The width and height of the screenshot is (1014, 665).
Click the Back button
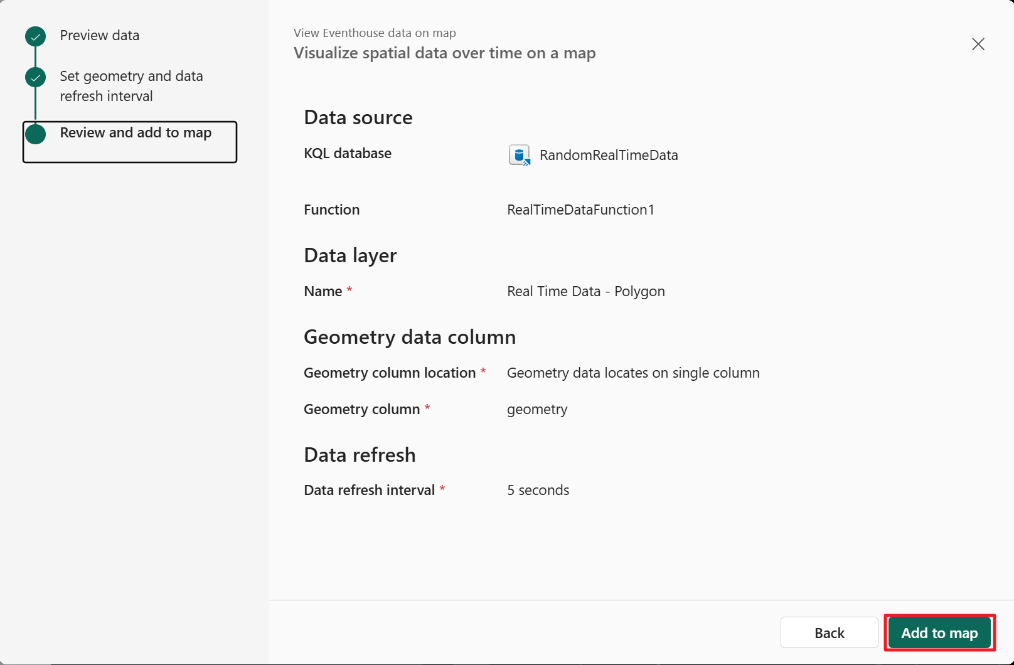pos(829,632)
